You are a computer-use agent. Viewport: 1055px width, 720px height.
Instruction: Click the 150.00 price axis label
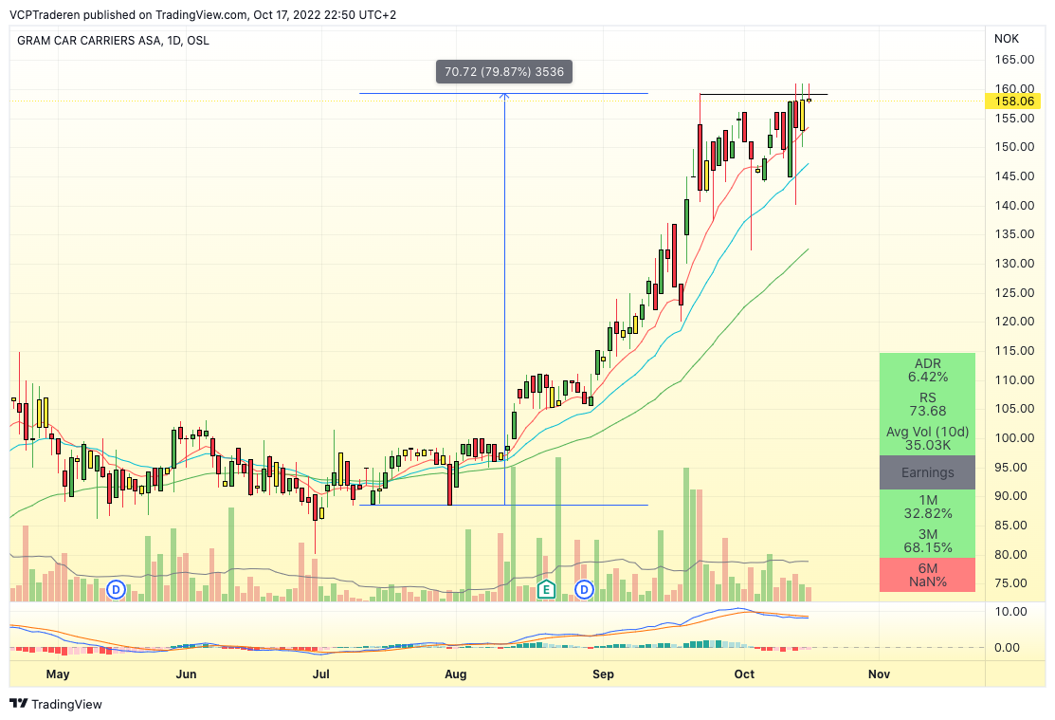[1014, 147]
